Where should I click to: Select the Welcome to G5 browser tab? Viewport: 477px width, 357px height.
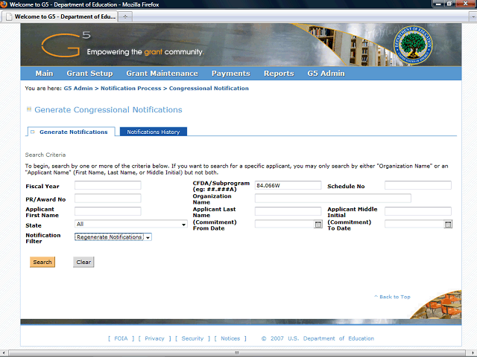[x=60, y=16]
